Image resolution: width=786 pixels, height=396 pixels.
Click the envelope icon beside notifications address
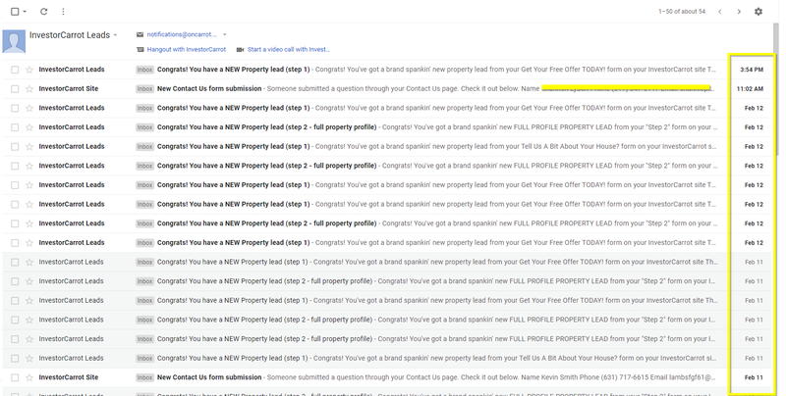point(140,34)
